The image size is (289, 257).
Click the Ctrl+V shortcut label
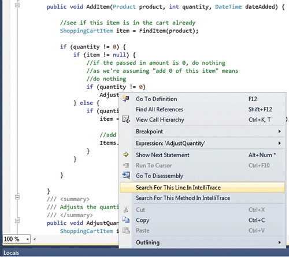pyautogui.click(x=257, y=230)
